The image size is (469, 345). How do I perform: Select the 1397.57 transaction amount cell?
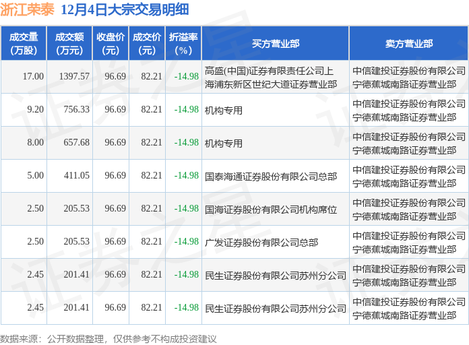point(69,77)
